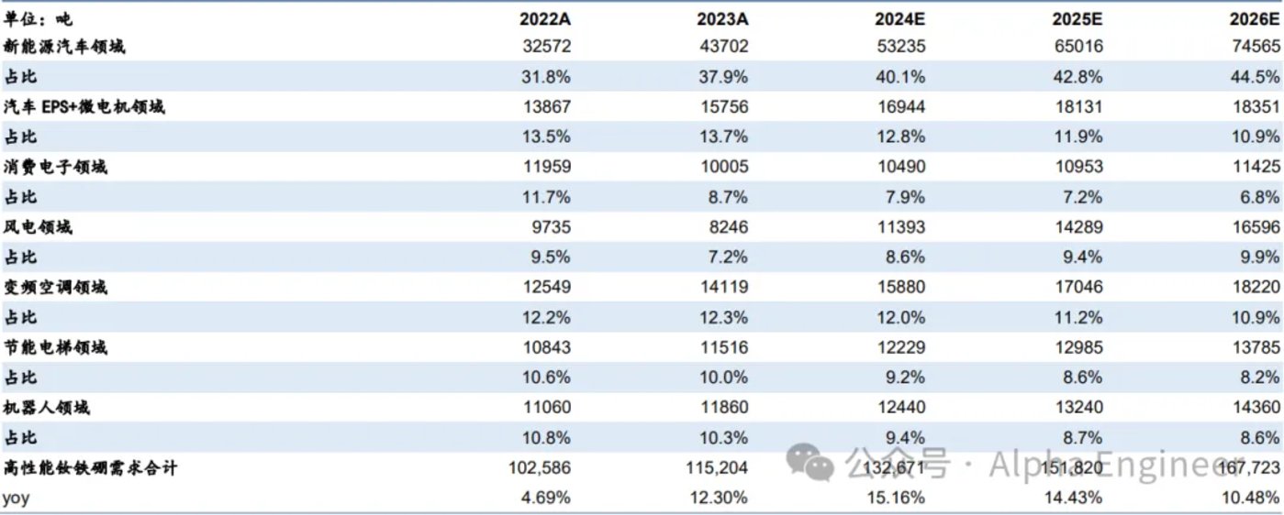The height and width of the screenshot is (515, 1284).
Task: Click the yoy row label
Action: (16, 498)
